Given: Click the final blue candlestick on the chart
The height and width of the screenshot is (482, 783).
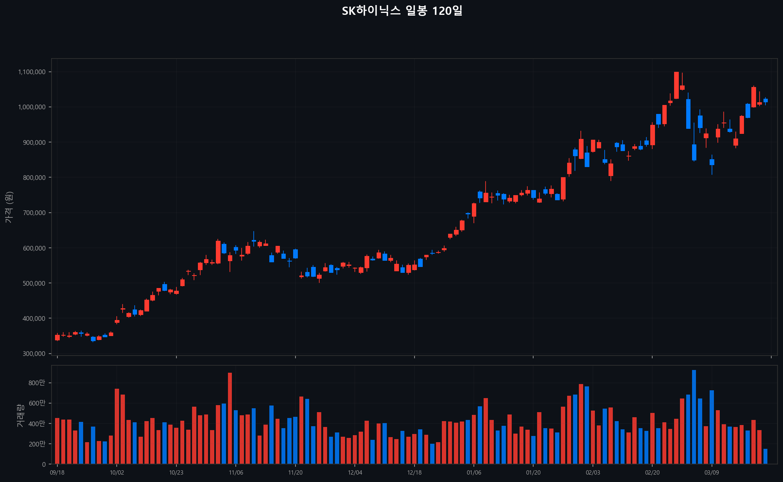Looking at the screenshot, I should pyautogui.click(x=765, y=100).
